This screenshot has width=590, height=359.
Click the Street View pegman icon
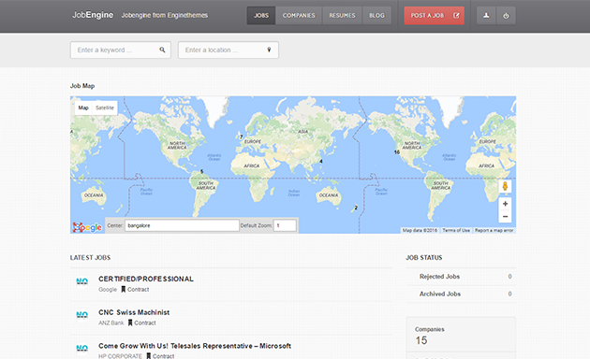coord(505,186)
